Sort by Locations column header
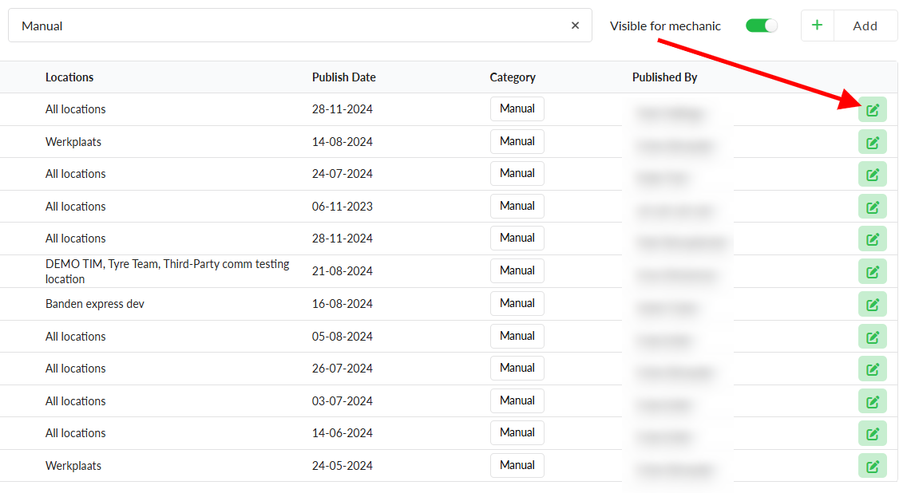The image size is (911, 493). (69, 77)
